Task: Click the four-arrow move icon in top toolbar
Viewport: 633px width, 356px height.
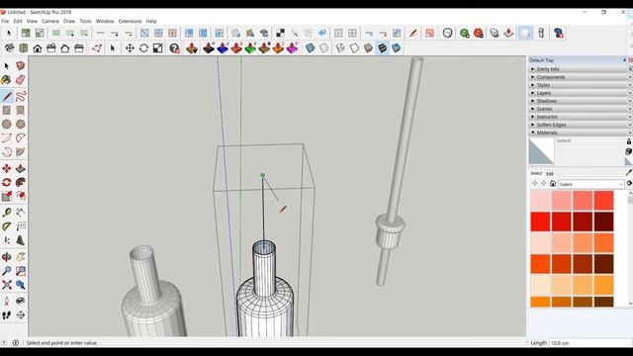Action: 130,48
